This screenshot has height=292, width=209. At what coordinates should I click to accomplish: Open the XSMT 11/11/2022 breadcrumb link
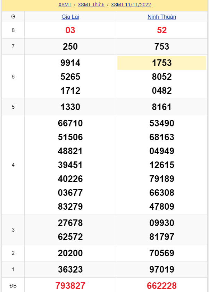pos(131,5)
